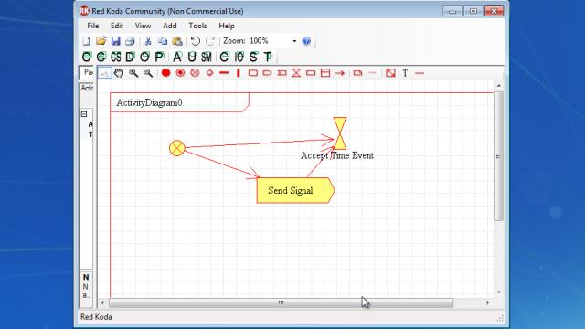
Task: Choose the hourglass accept time event tool
Action: (x=296, y=73)
